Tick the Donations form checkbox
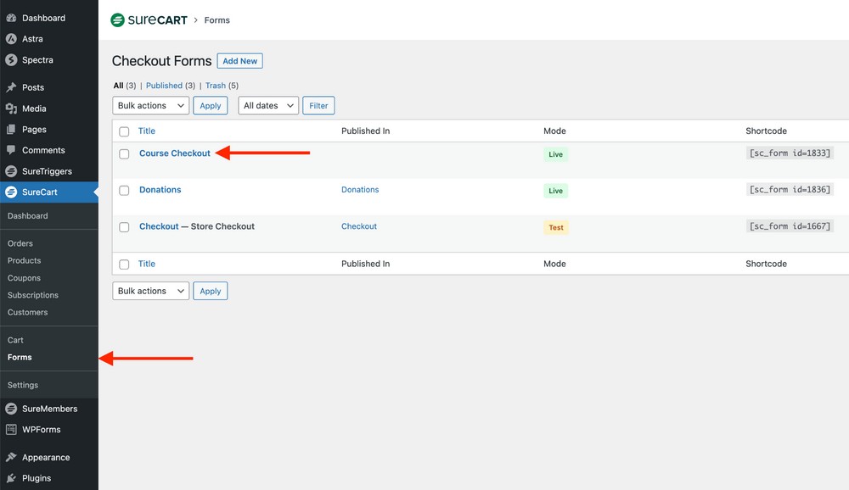 click(x=124, y=191)
